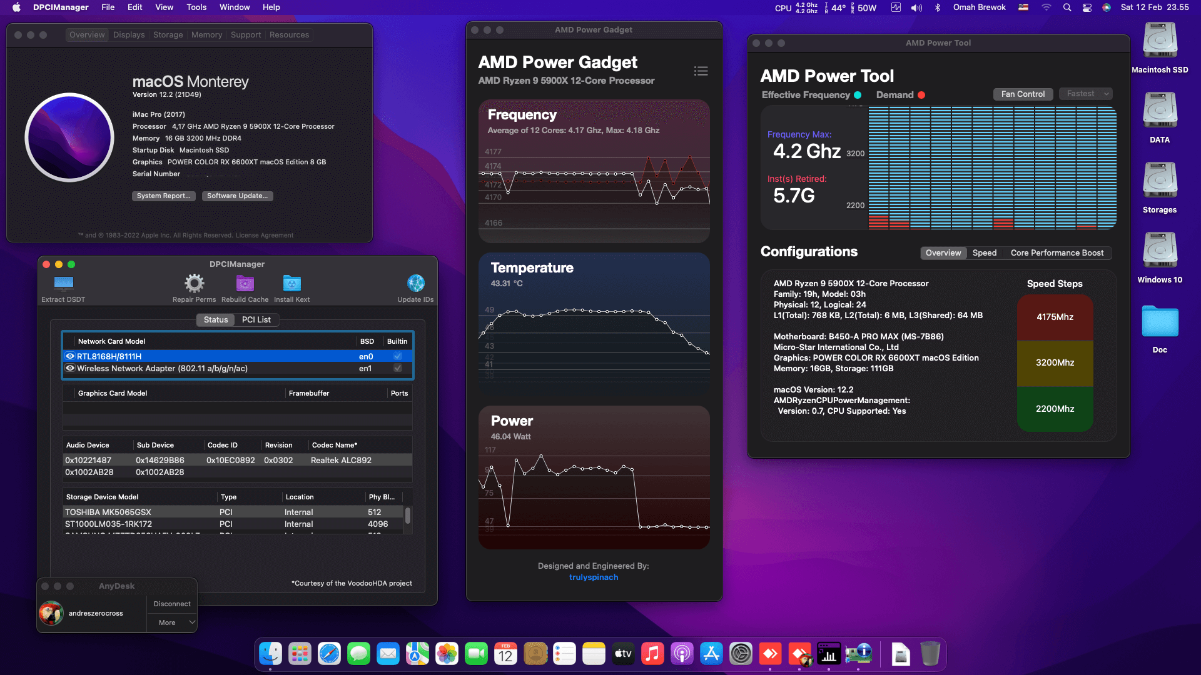Click Rebuild Cache folder icon
The image size is (1201, 675).
pyautogui.click(x=245, y=284)
